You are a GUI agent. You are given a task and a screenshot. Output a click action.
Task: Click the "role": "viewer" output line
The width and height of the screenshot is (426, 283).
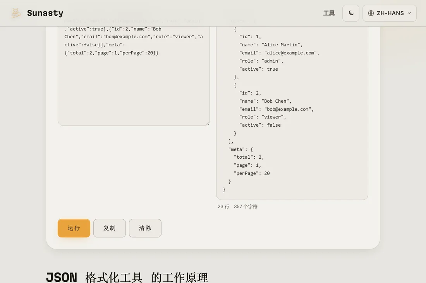[263, 117]
